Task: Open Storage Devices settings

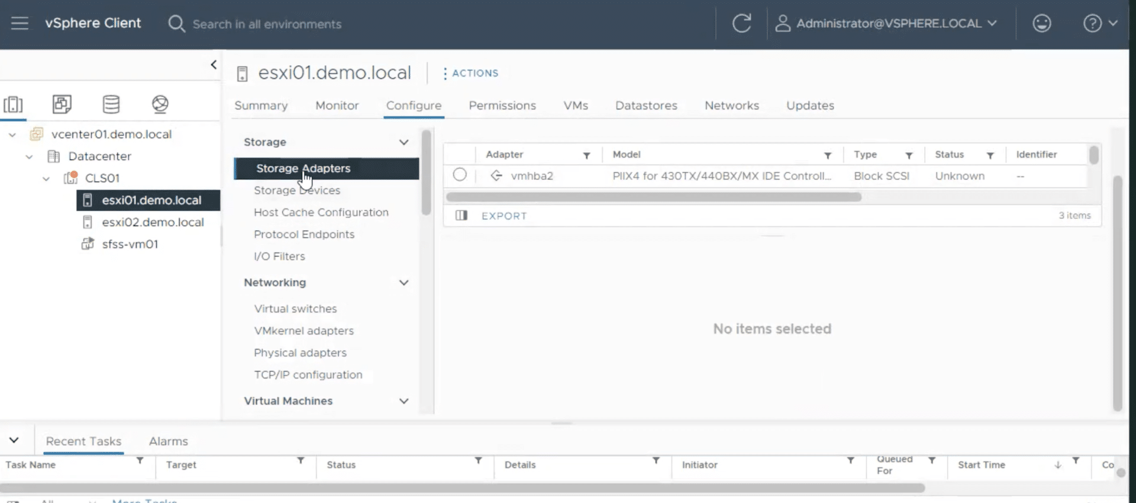Action: [297, 191]
